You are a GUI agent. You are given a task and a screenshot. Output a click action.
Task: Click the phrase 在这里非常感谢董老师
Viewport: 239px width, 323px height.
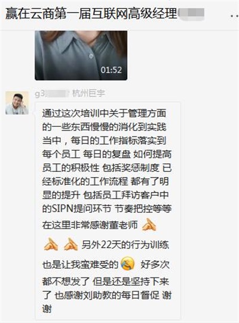[90, 225]
